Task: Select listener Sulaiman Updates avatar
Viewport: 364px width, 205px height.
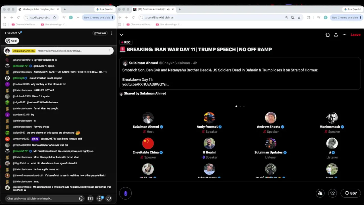Action: point(271,143)
